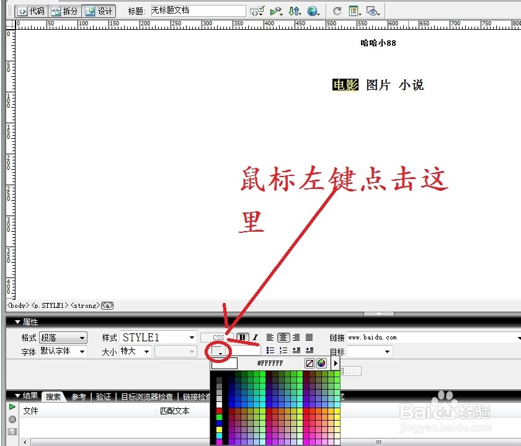
Task: Pick the blue swatch in left column
Action: [220, 424]
